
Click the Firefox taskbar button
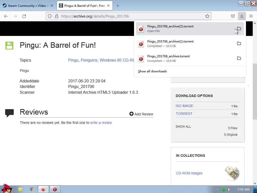43,189
